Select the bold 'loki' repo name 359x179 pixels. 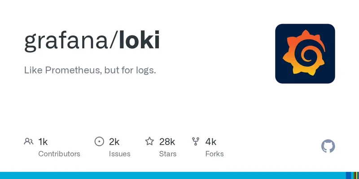pyautogui.click(x=139, y=41)
